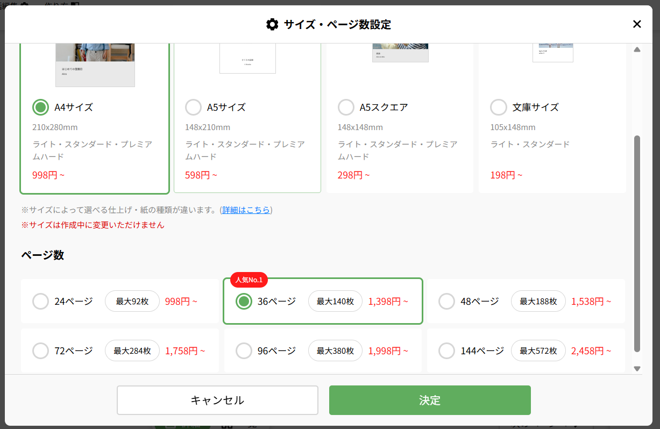
Task: Pick the 144ページ page count
Action: point(447,351)
